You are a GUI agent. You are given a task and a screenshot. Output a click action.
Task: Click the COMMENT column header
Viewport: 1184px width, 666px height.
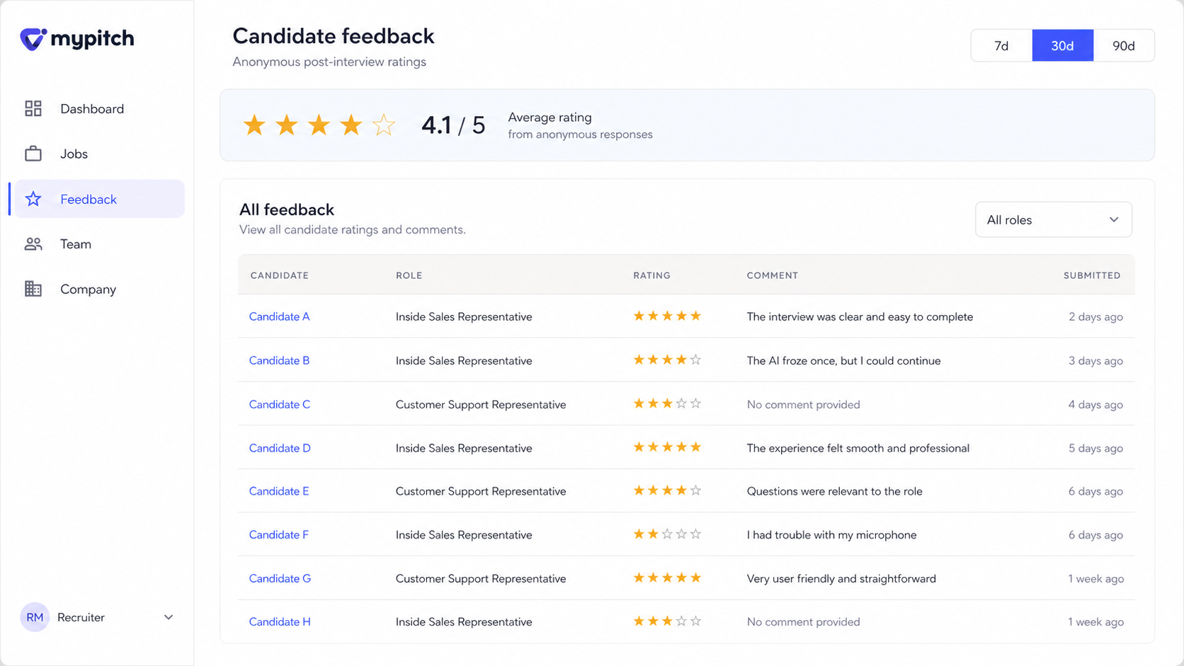pos(772,275)
